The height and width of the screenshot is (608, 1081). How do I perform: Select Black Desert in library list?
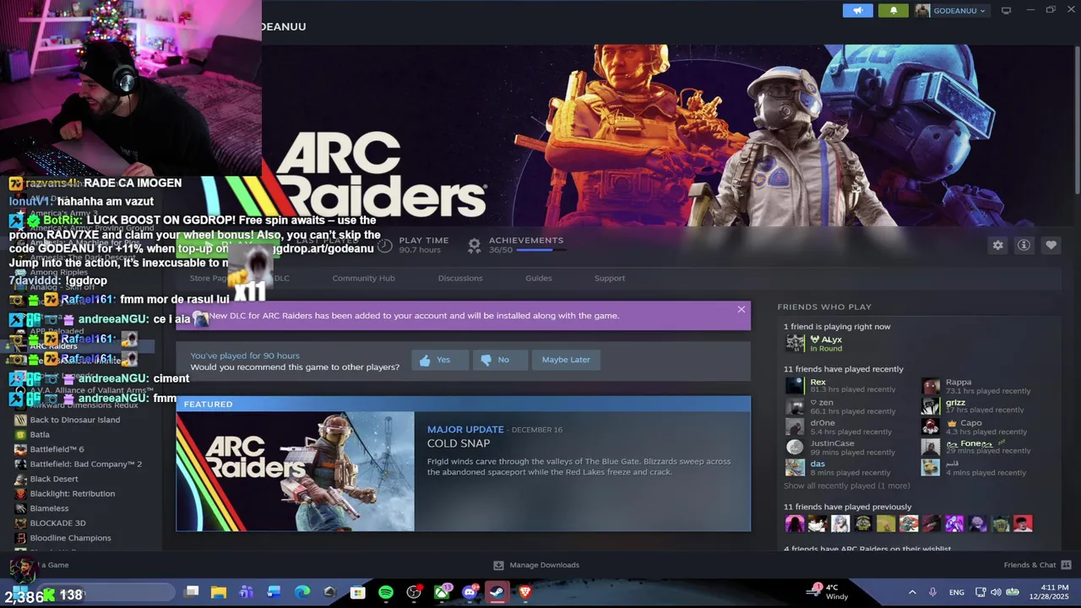click(x=54, y=479)
